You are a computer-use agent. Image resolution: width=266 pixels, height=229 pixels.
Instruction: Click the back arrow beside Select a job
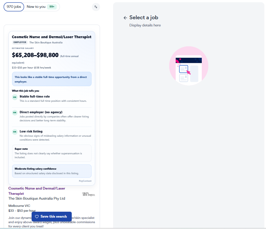coord(126,18)
